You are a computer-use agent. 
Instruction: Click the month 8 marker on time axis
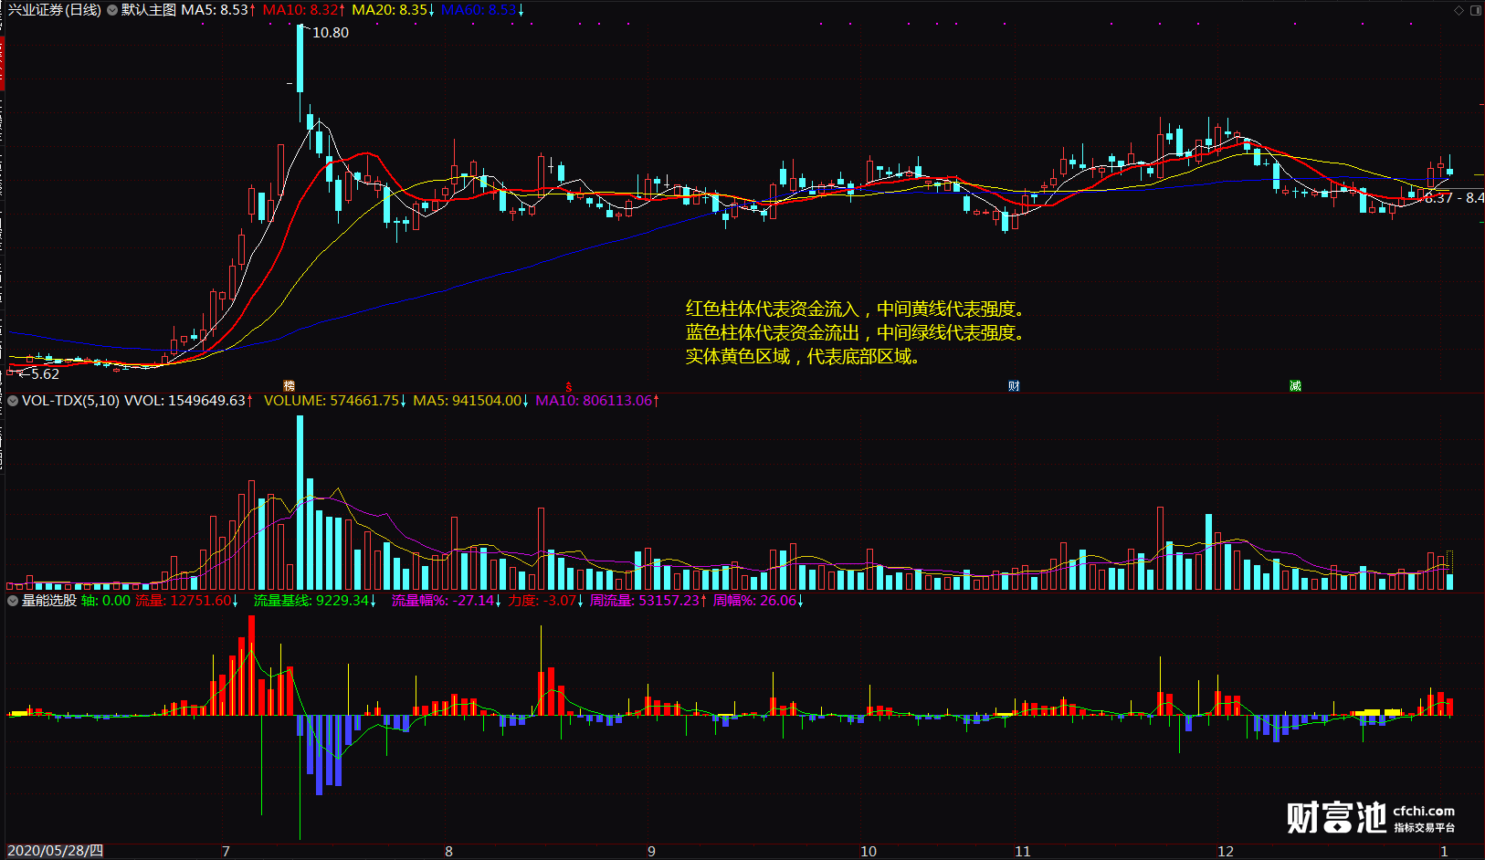point(448,852)
